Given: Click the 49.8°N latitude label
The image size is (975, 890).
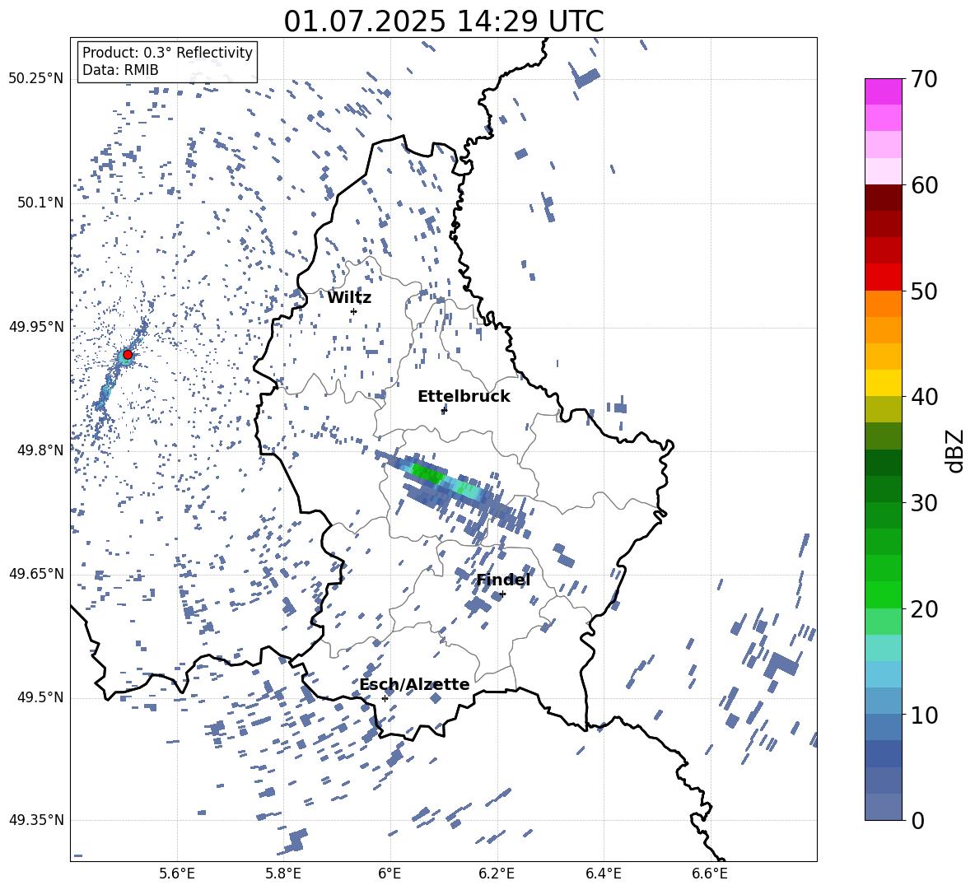Looking at the screenshot, I should 40,450.
